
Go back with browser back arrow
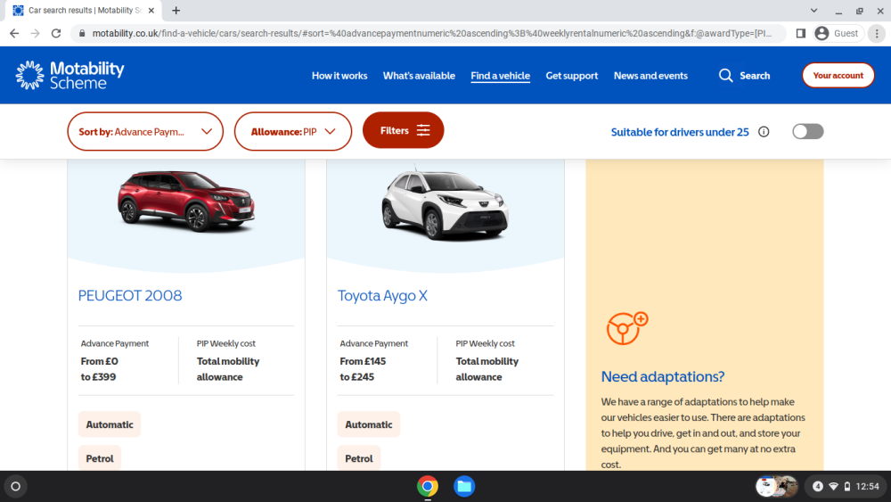pyautogui.click(x=14, y=34)
